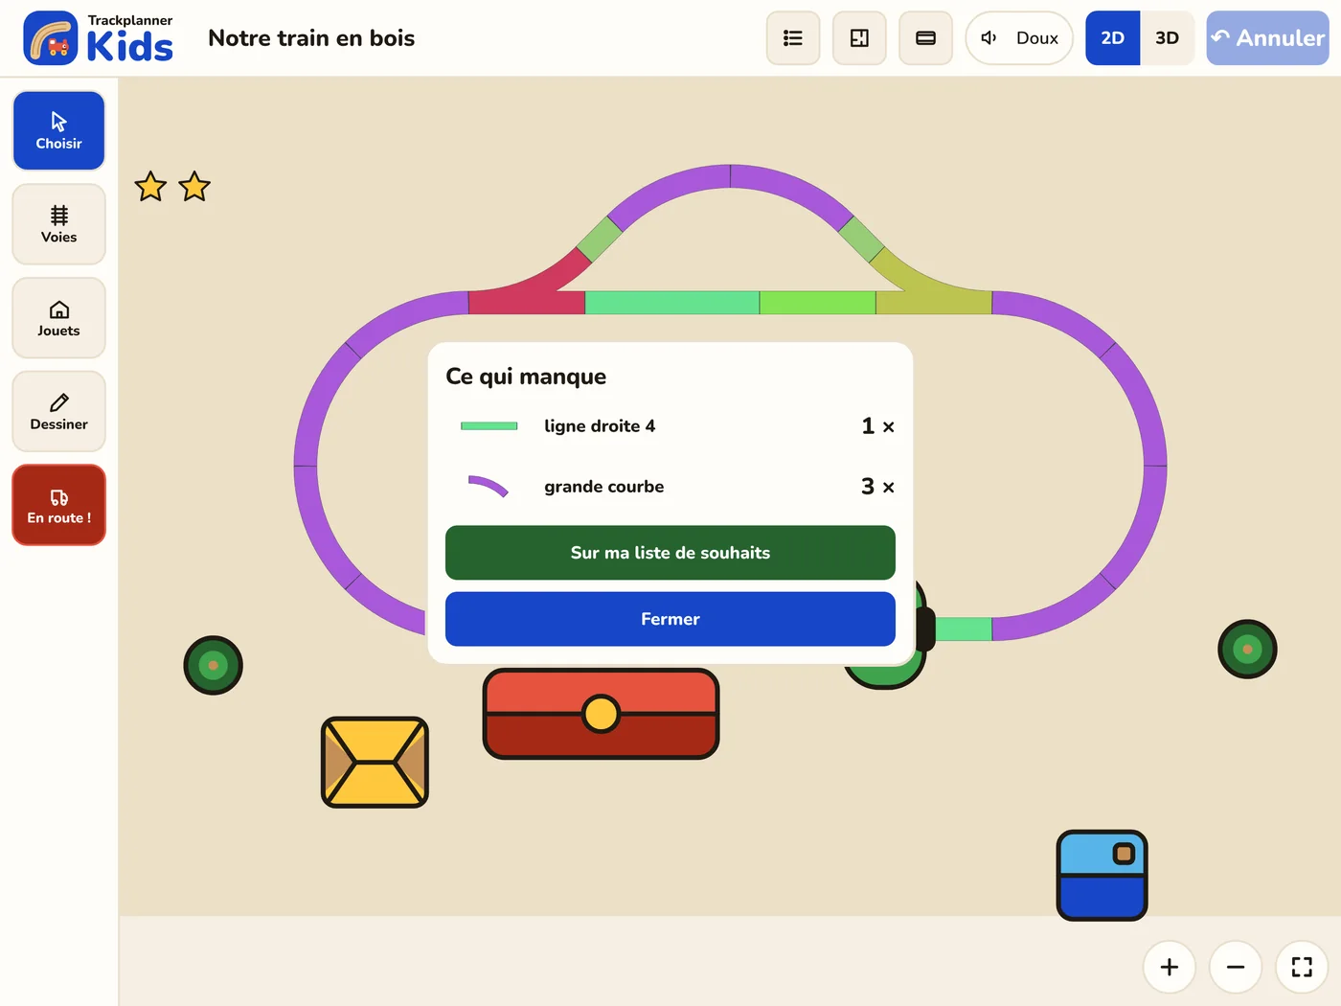Click the light green straight track at top
Viewport: 1341px width, 1006px height.
tap(817, 303)
